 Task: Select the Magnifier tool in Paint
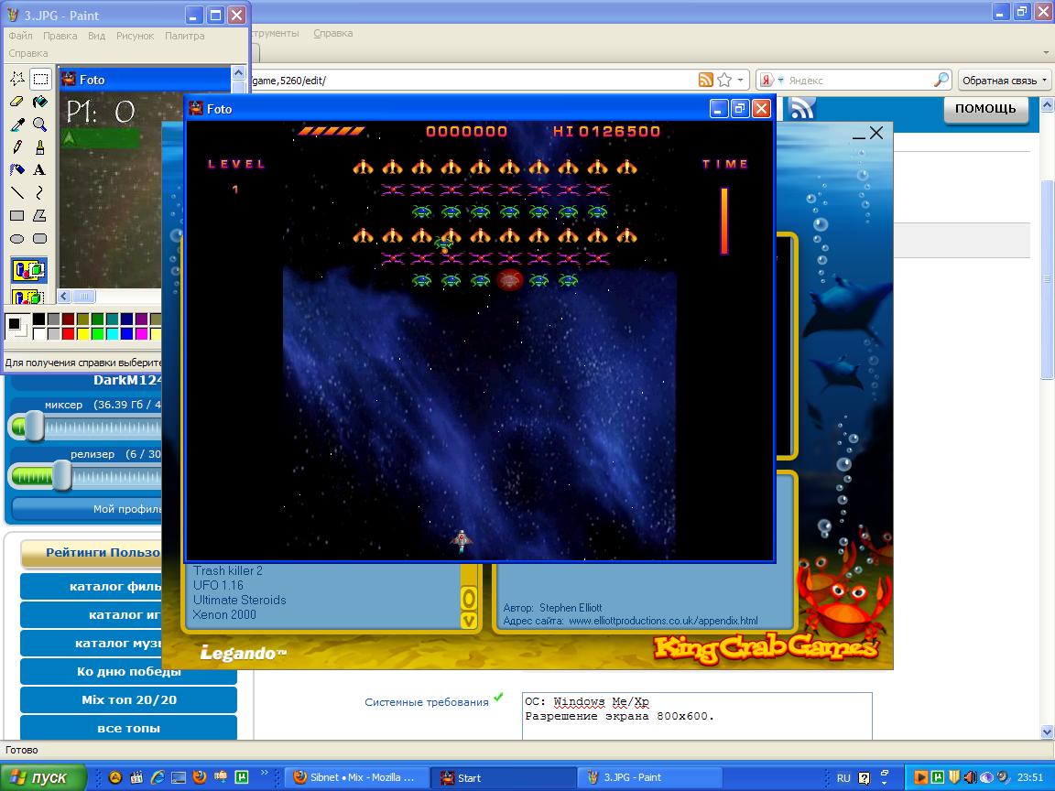click(40, 125)
